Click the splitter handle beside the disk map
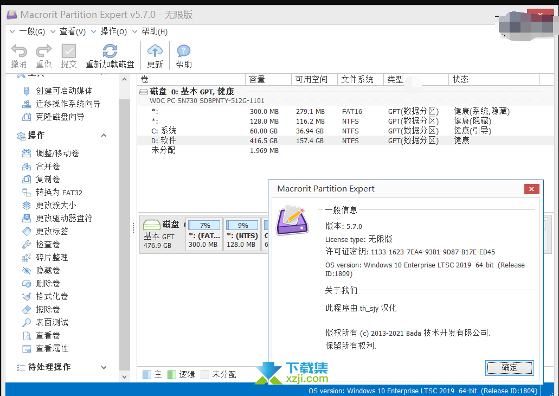The width and height of the screenshot is (559, 396). [x=133, y=228]
